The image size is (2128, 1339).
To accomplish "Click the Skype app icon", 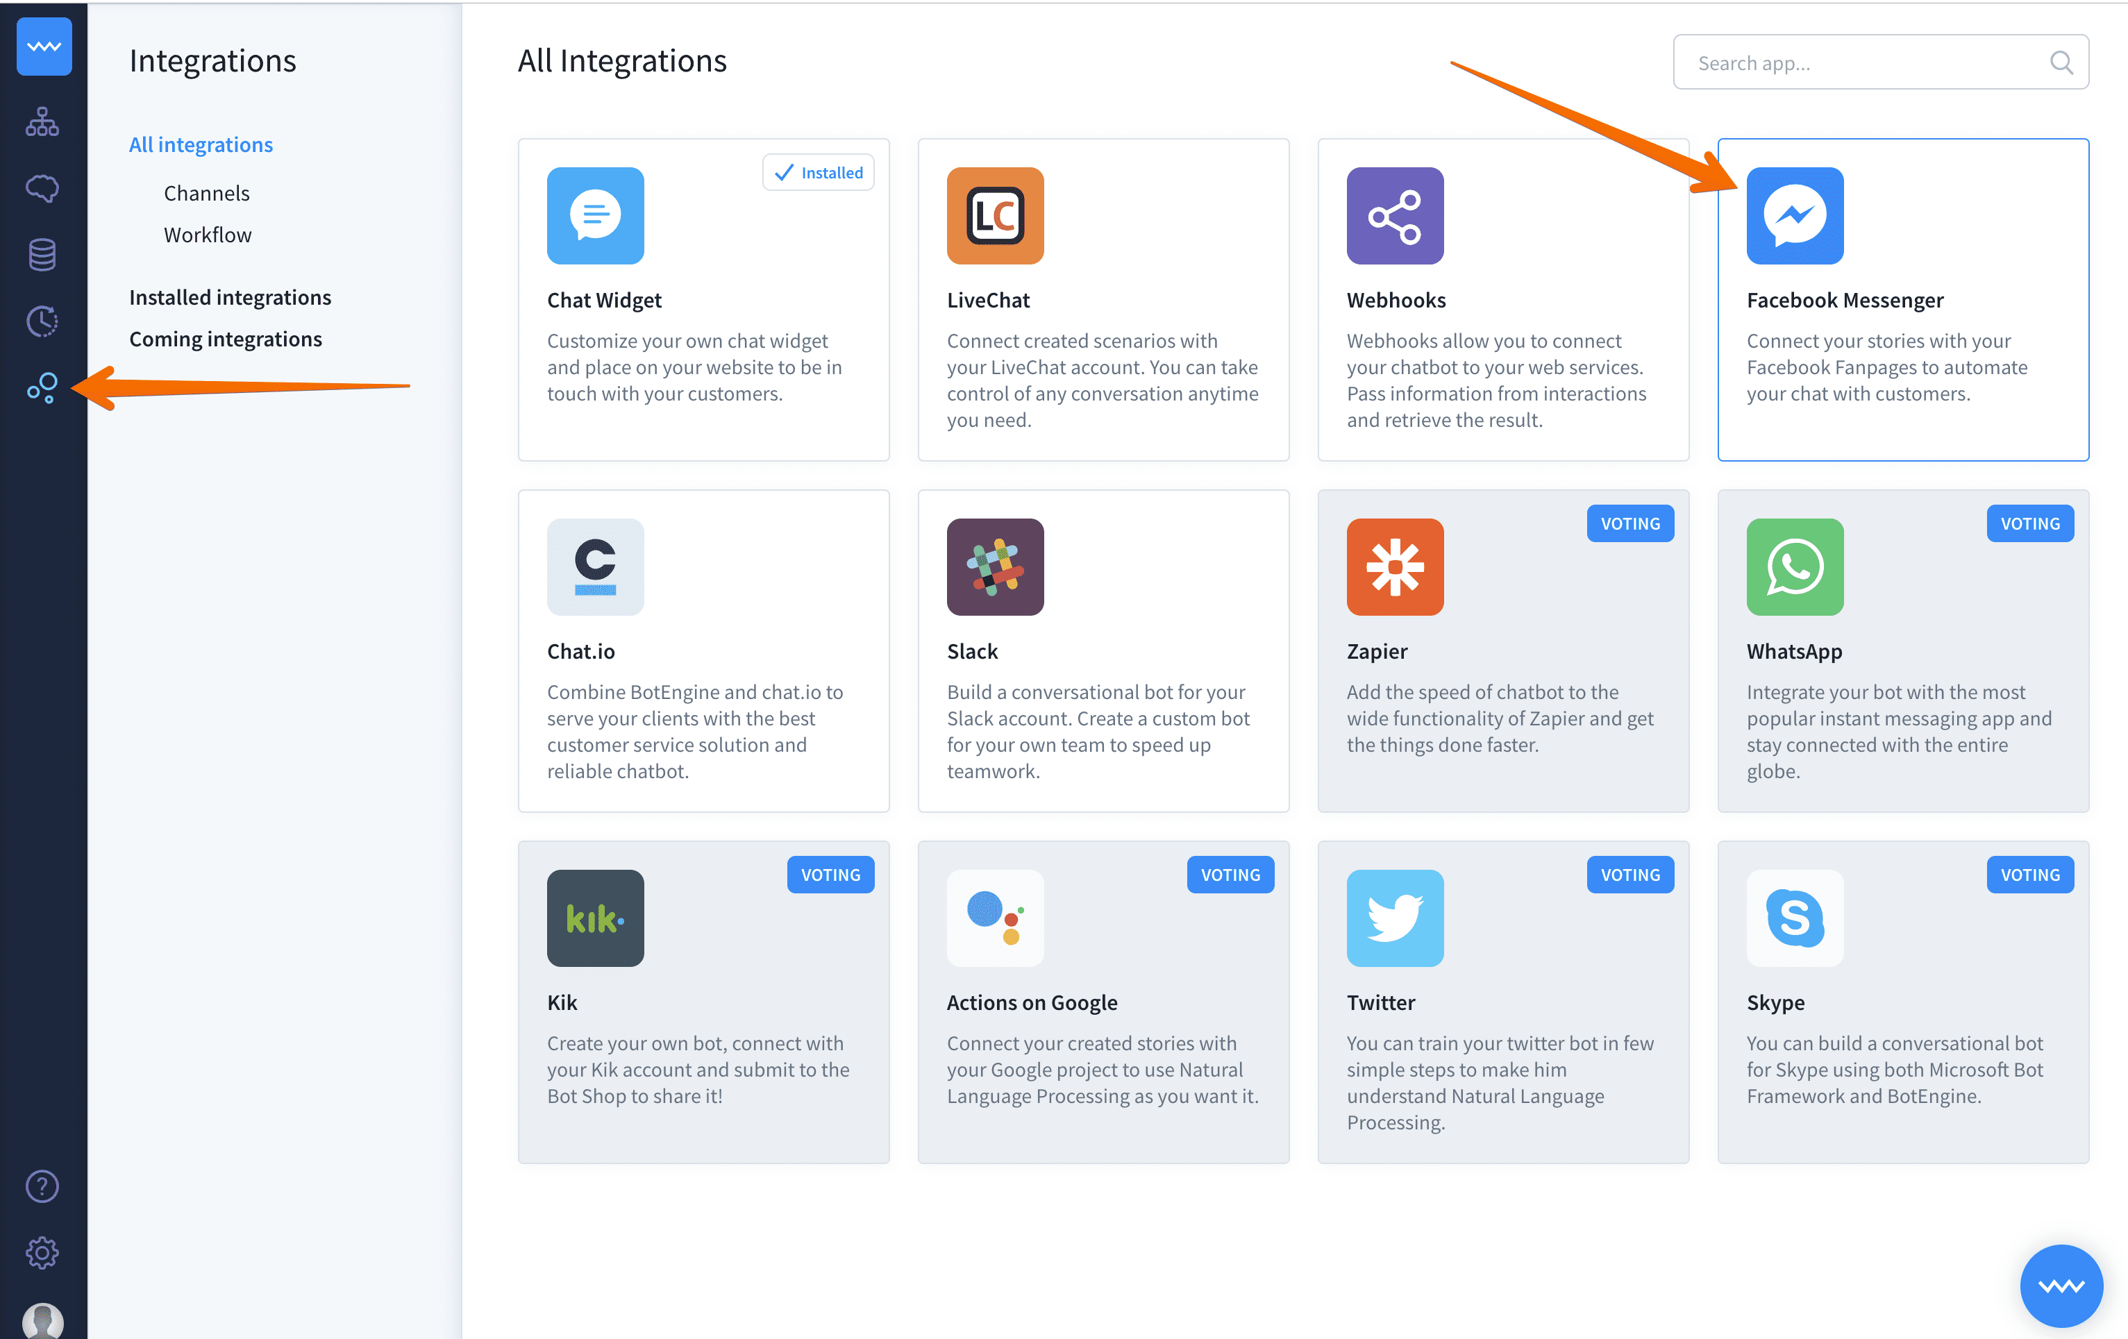I will pyautogui.click(x=1795, y=918).
